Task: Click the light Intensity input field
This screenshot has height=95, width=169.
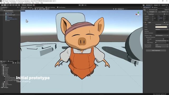Action: pos(162,31)
